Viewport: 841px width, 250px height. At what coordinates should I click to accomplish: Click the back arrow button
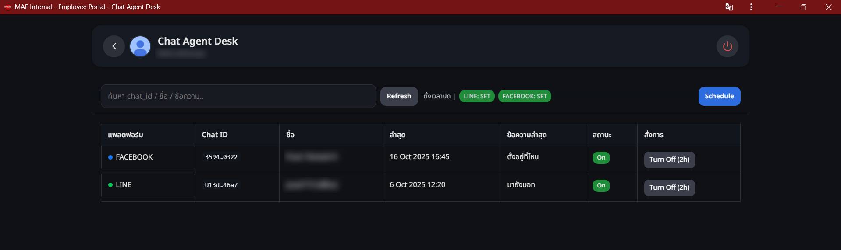point(114,46)
